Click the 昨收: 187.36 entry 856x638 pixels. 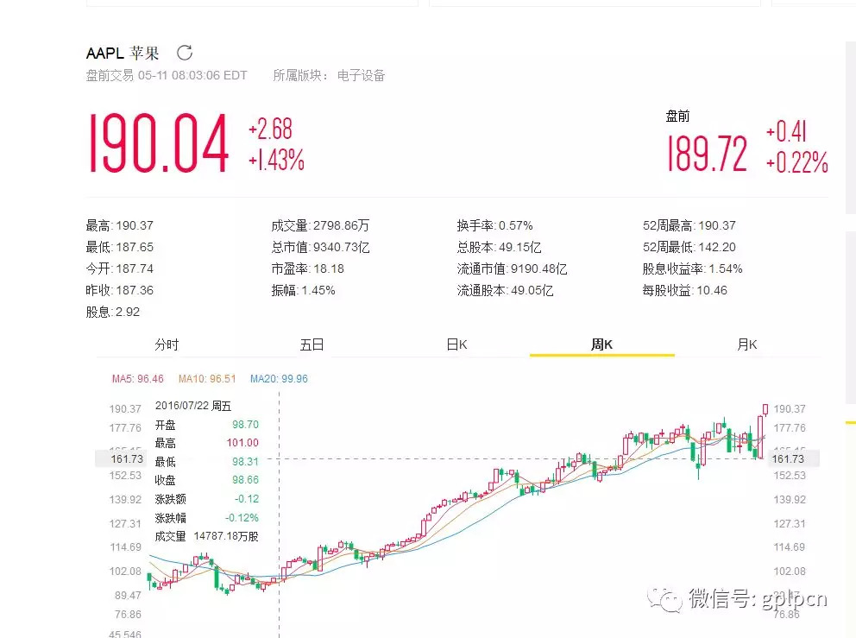pyautogui.click(x=120, y=290)
